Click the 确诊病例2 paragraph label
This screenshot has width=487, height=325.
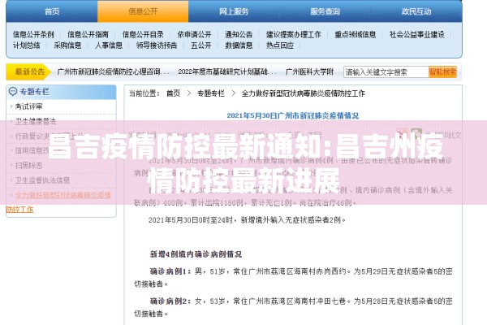(170, 301)
